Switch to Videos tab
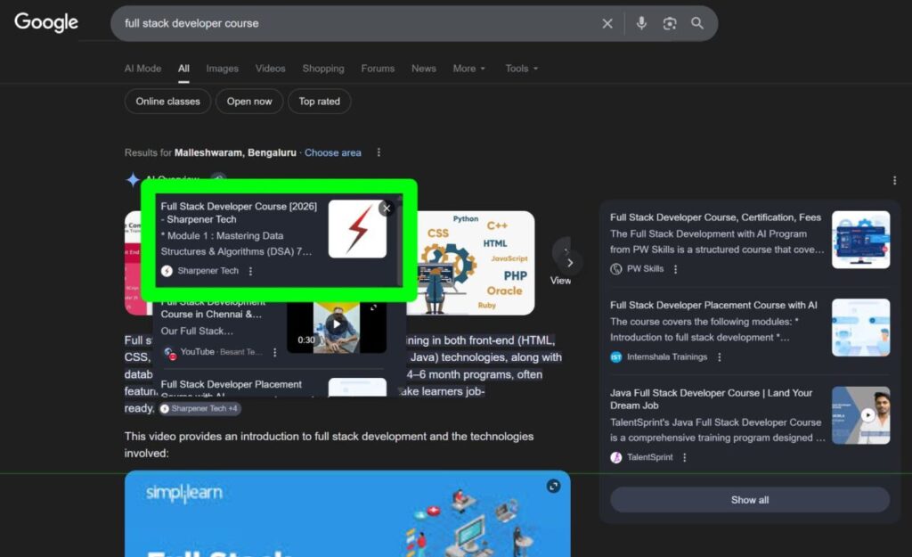Viewport: 912px width, 557px height. (x=271, y=68)
